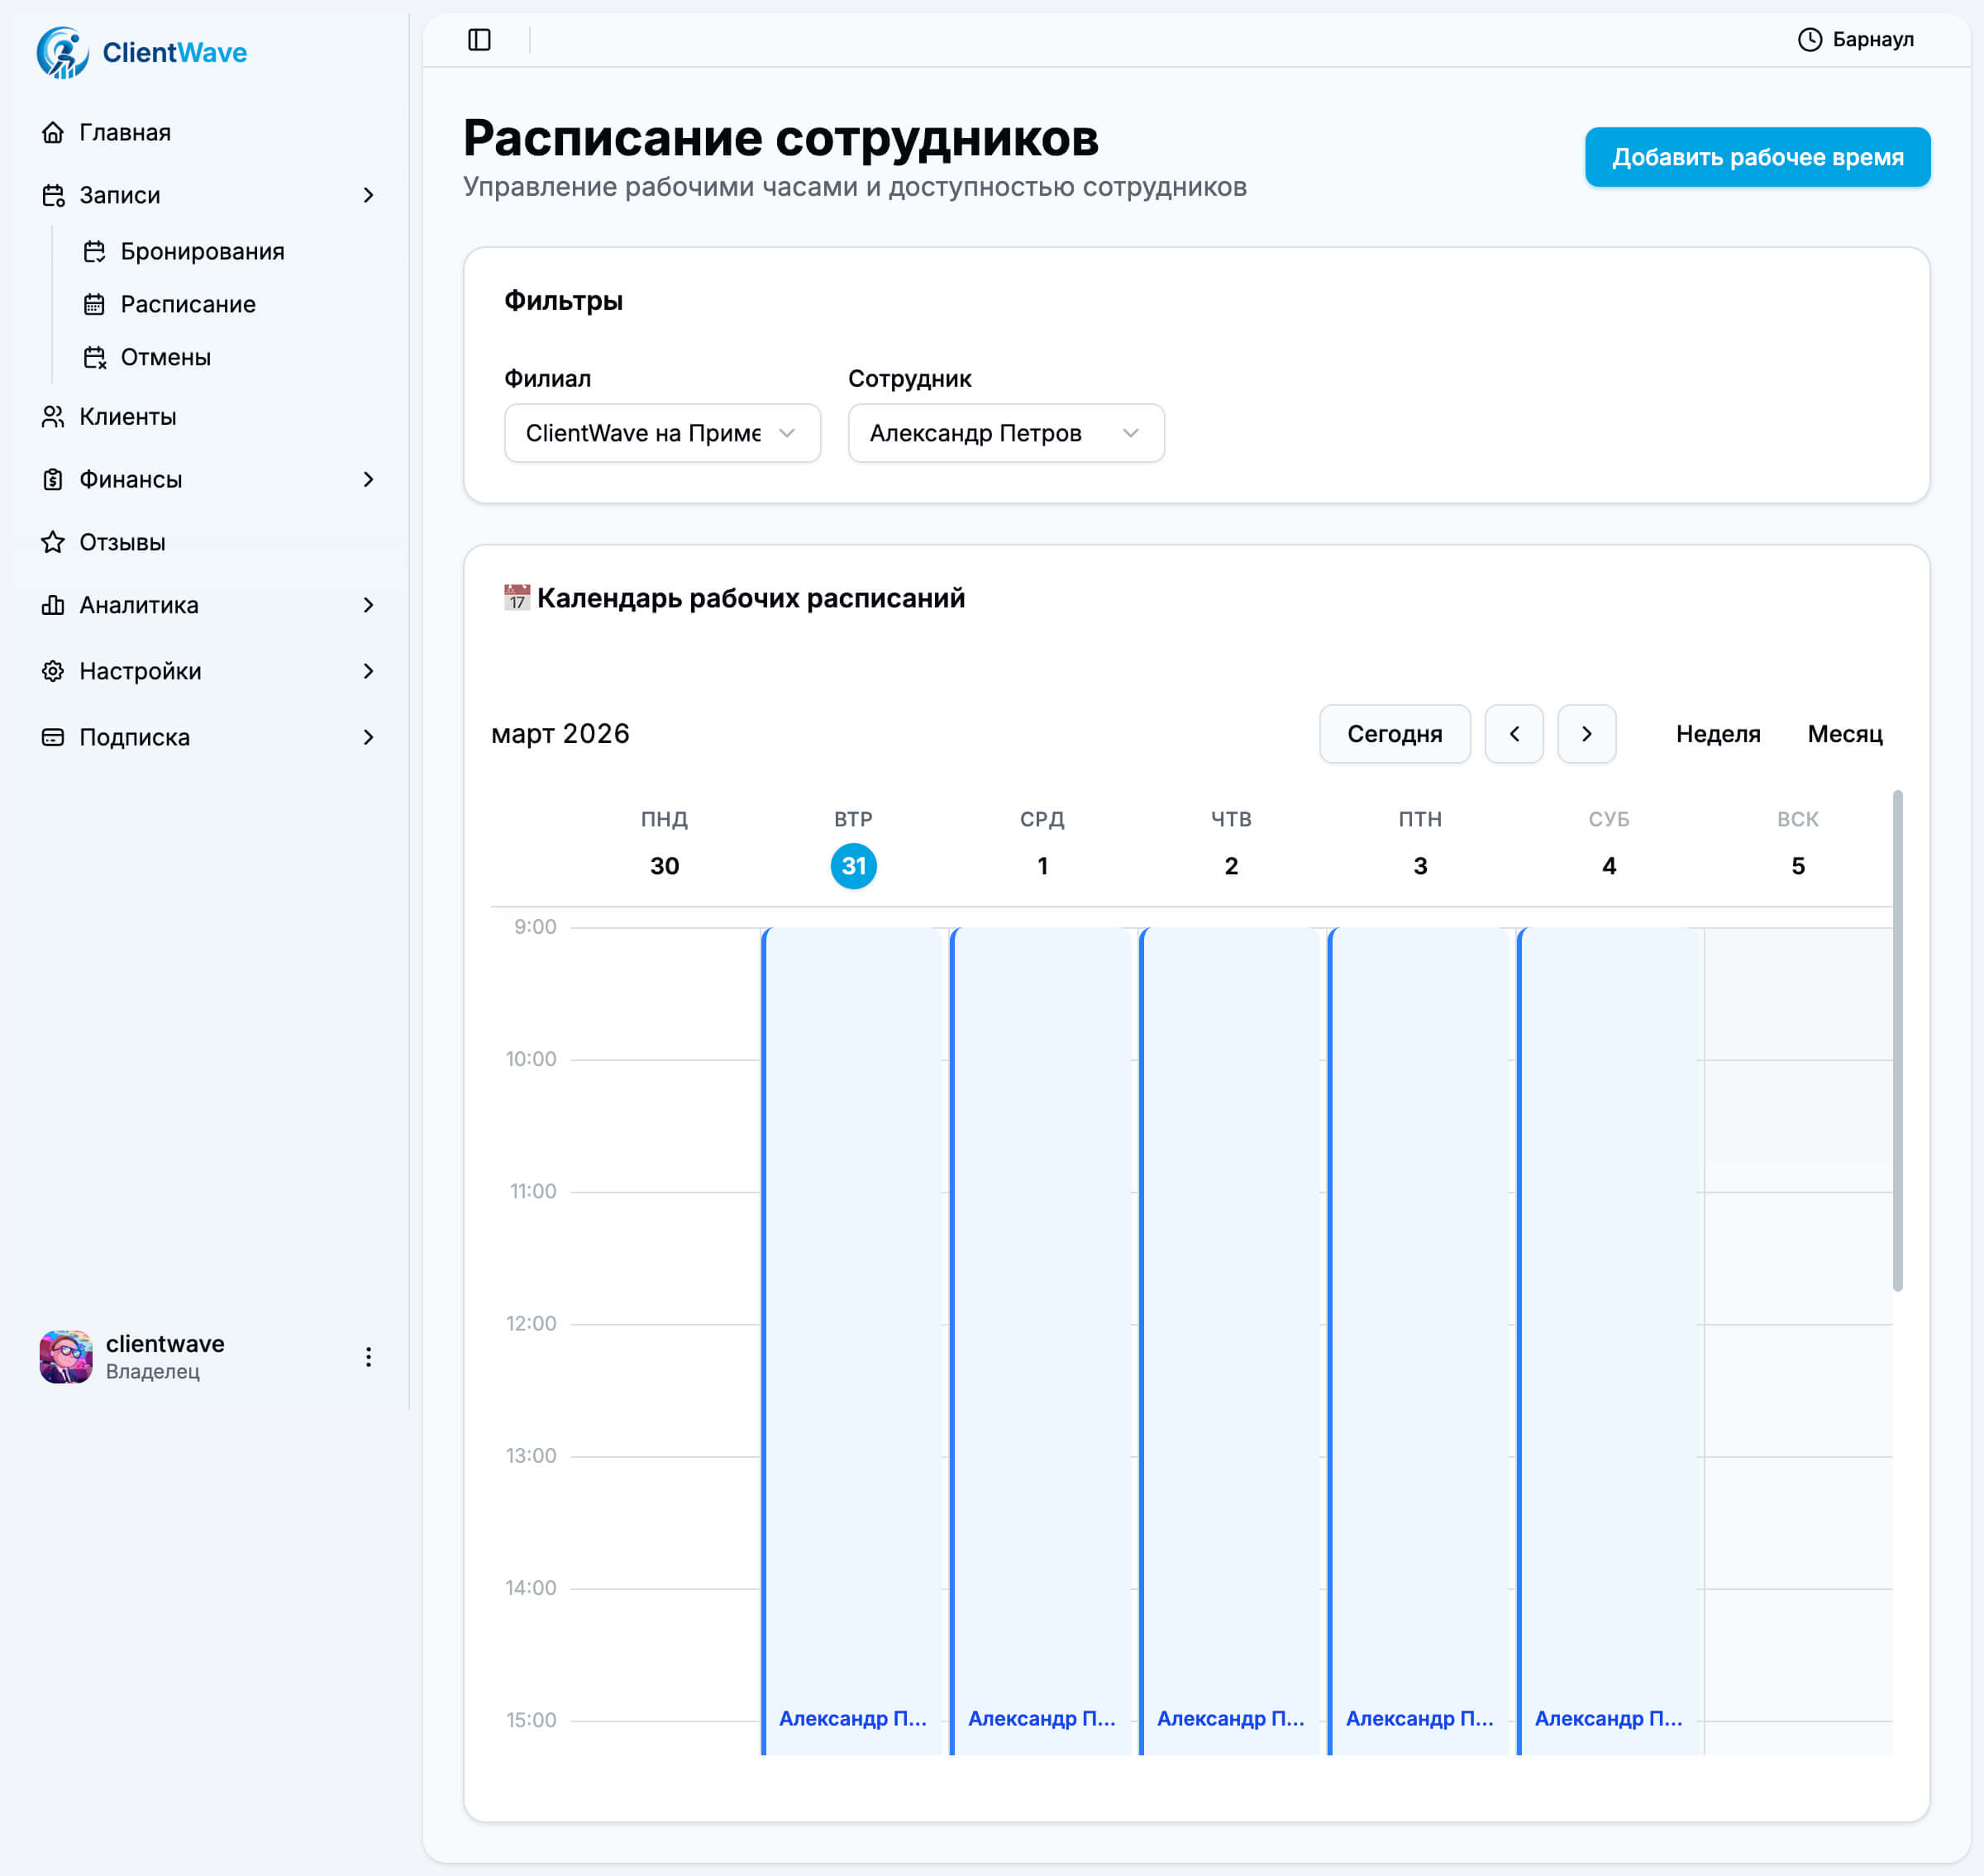Open Главная home page

click(x=124, y=132)
